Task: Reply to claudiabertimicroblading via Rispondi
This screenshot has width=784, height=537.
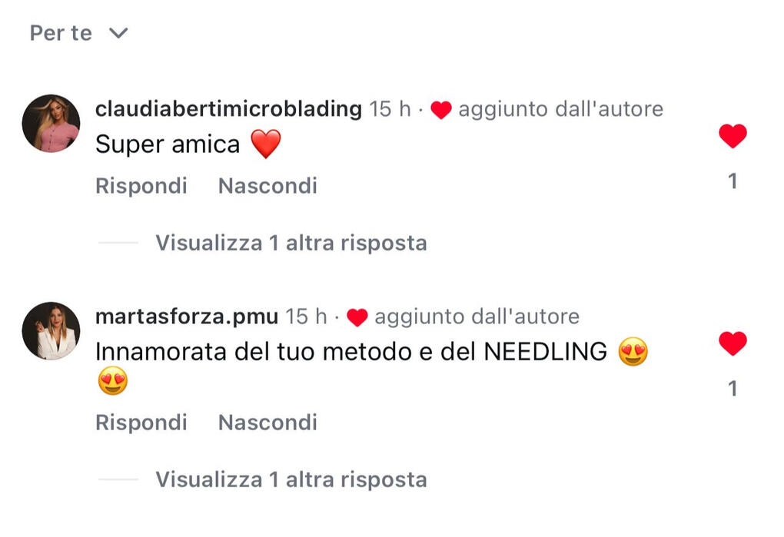Action: pyautogui.click(x=141, y=186)
